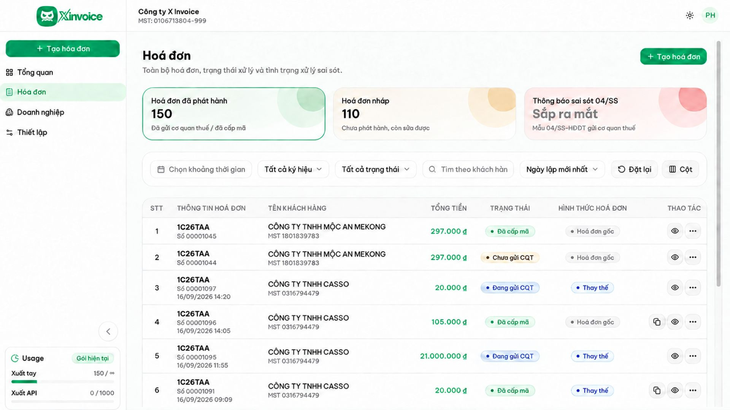Click the eye icon on row 6
The image size is (730, 410).
[675, 390]
